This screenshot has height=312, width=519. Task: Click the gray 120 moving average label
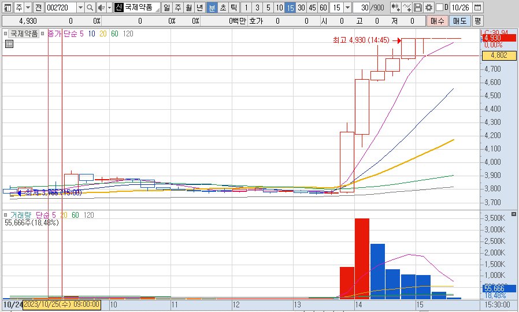click(128, 34)
